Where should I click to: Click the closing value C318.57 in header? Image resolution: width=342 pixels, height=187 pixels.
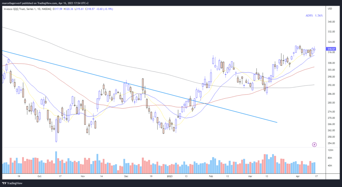(90, 9)
